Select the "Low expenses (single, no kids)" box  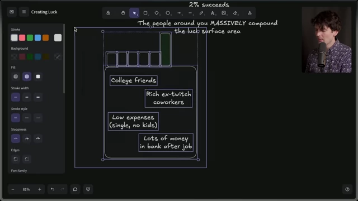[133, 122]
